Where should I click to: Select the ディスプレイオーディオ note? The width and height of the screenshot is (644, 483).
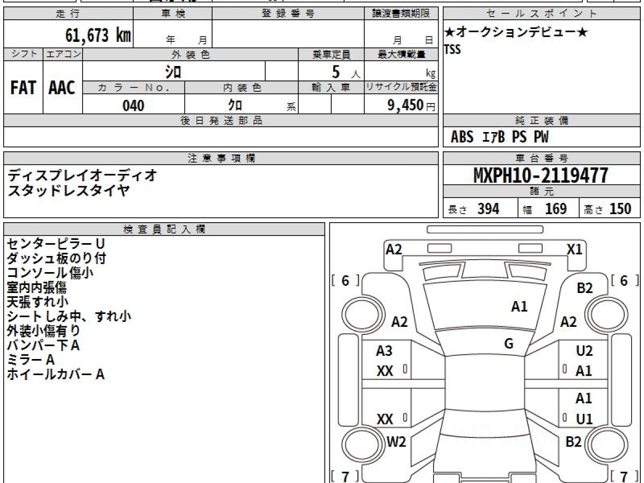[x=83, y=175]
